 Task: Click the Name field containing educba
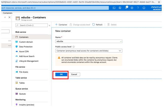89,41
